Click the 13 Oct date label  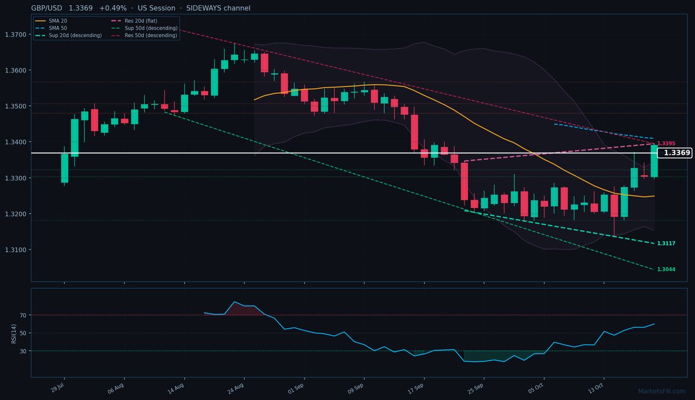[x=596, y=388]
